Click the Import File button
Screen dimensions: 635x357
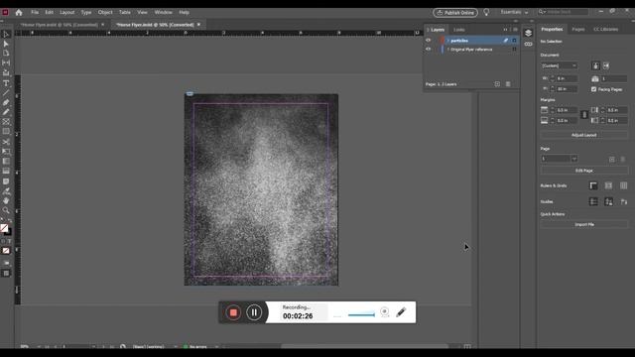click(x=584, y=224)
